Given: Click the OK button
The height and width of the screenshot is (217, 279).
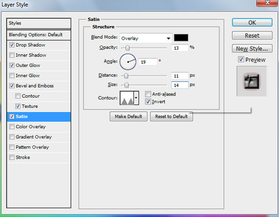Looking at the screenshot, I should click(x=252, y=22).
